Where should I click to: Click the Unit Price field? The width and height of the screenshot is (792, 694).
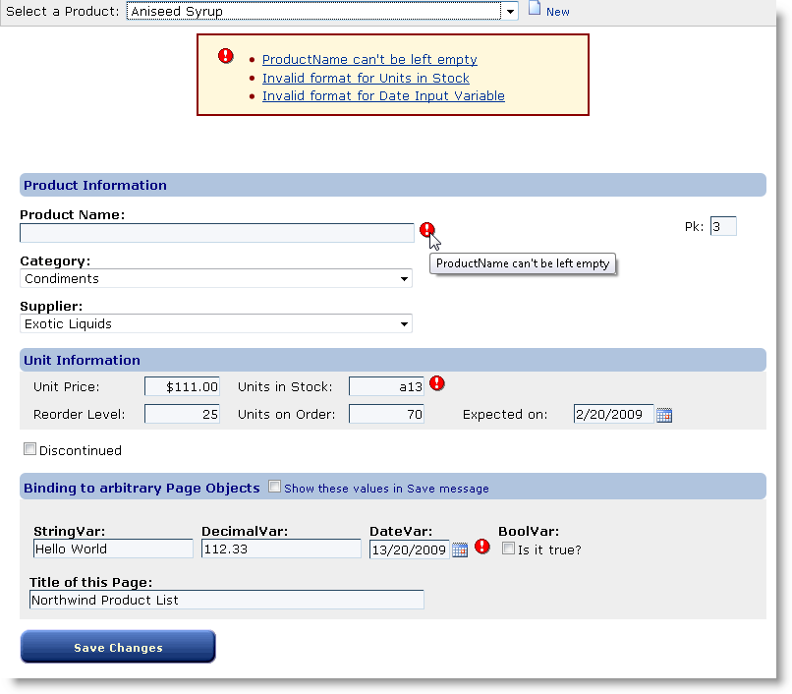(x=182, y=387)
